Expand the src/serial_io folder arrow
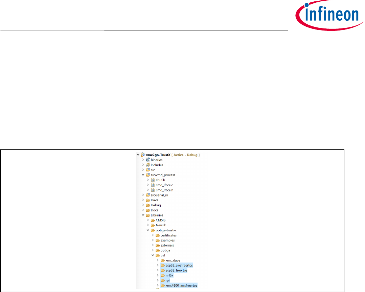 click(x=143, y=195)
